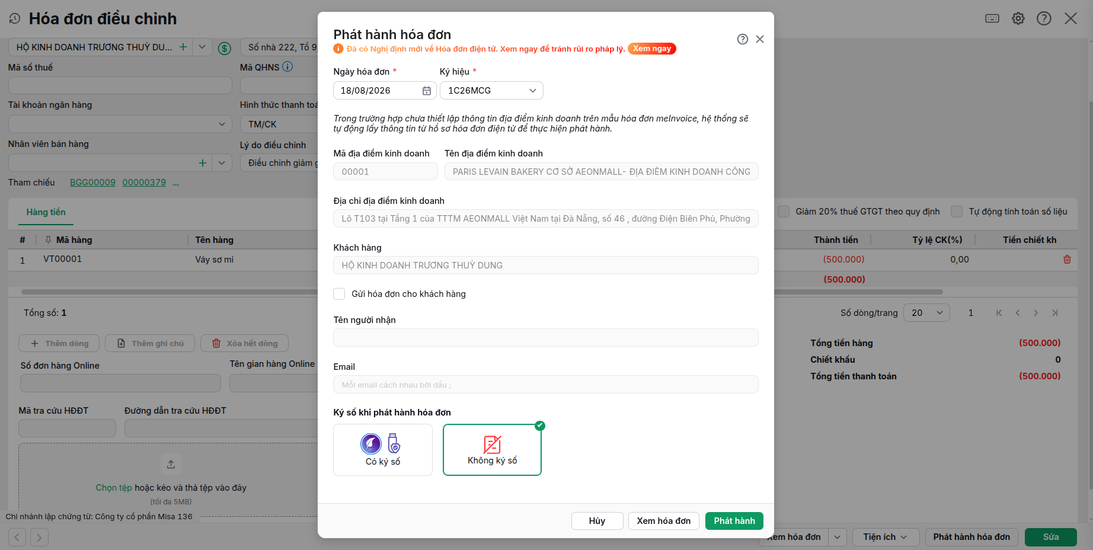1093x550 pixels.
Task: Open the settings gear in top bar
Action: click(x=1018, y=18)
